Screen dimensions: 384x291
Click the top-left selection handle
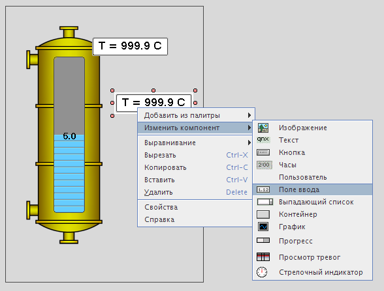coord(112,90)
